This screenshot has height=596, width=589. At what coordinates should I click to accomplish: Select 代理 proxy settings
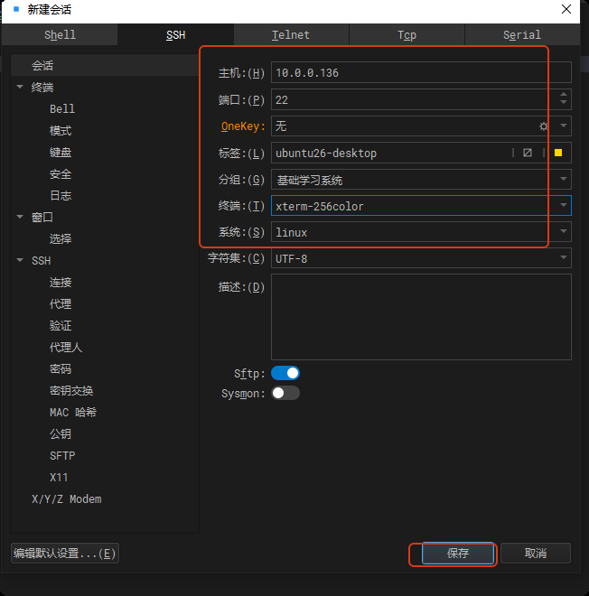tap(61, 303)
